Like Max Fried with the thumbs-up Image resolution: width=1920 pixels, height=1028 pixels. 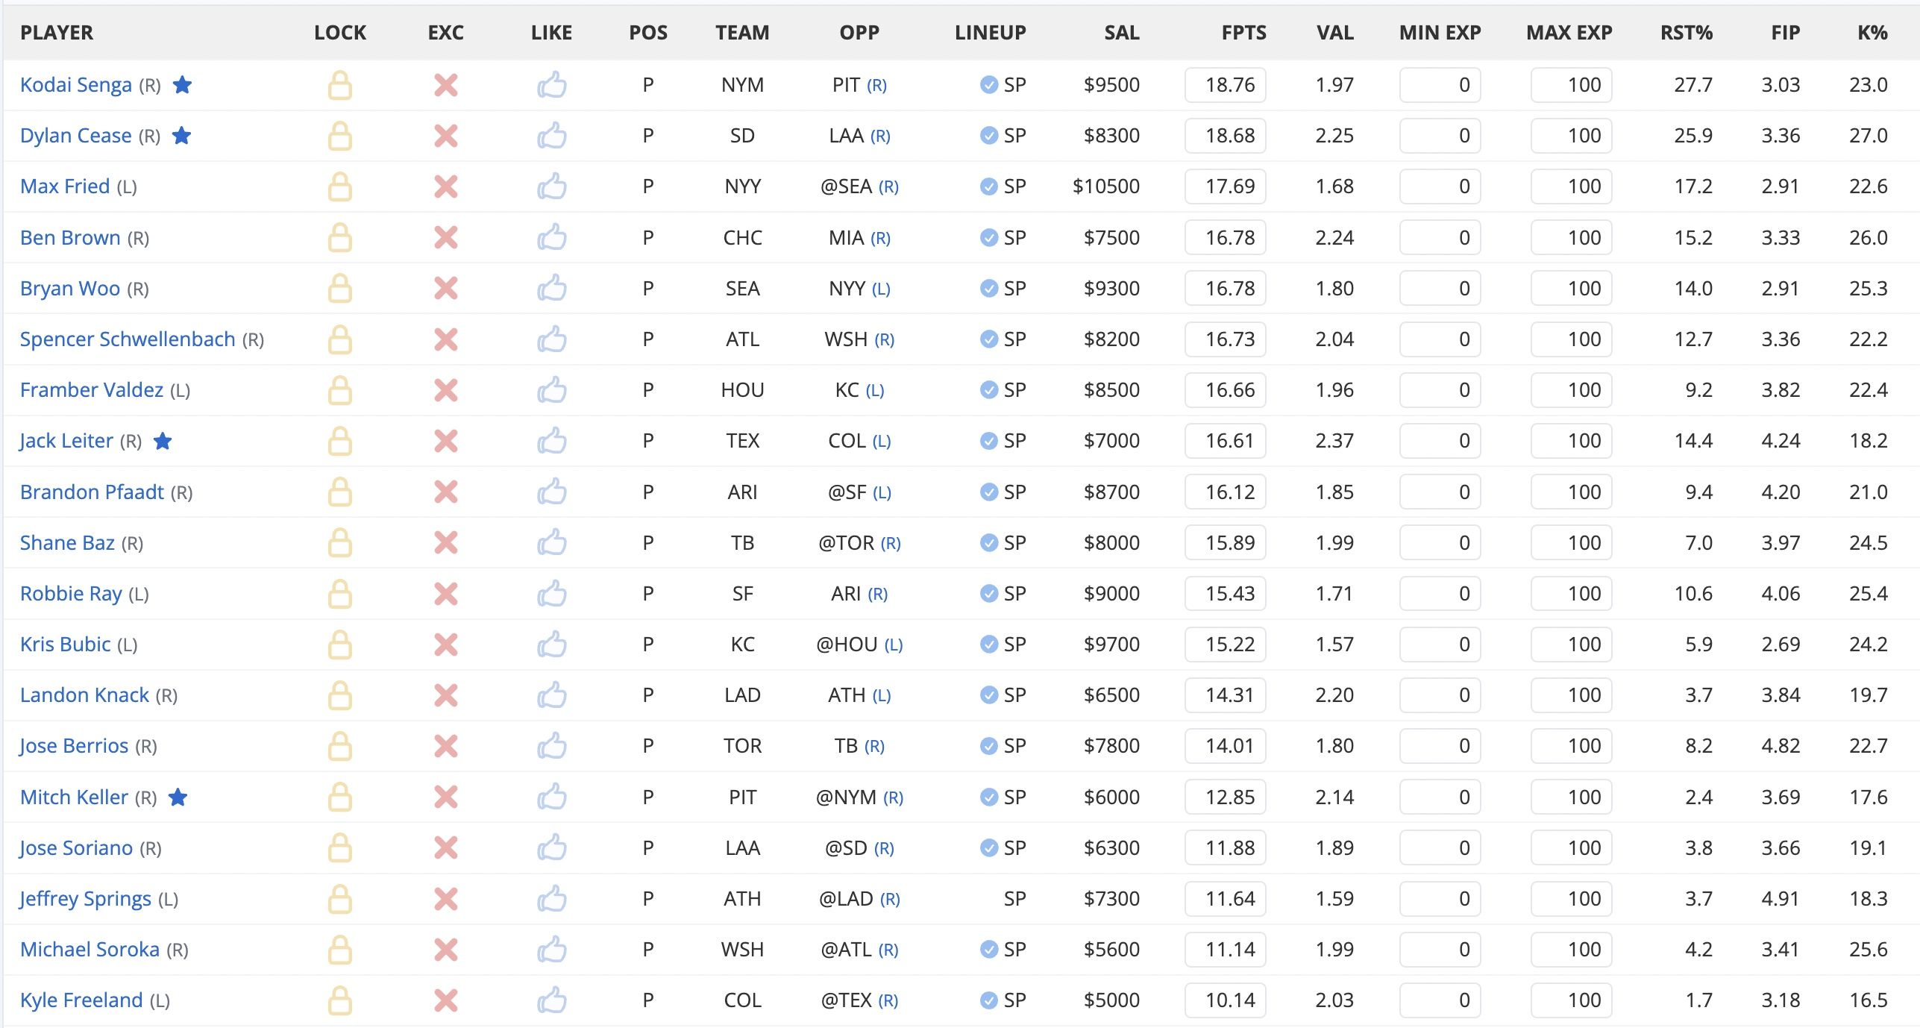[x=552, y=187]
